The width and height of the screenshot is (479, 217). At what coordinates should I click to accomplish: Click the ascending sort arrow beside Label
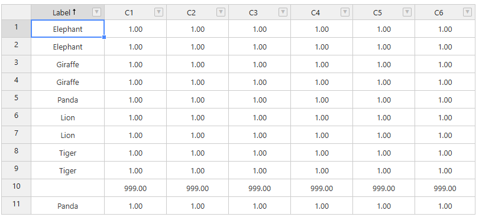[74, 12]
